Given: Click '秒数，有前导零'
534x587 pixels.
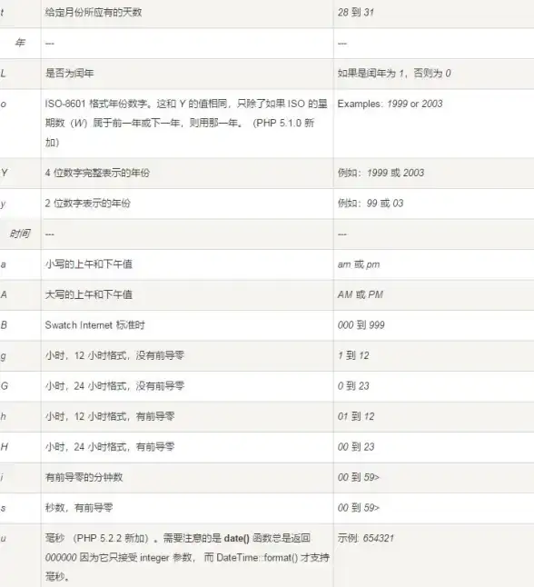Looking at the screenshot, I should click(x=79, y=508).
